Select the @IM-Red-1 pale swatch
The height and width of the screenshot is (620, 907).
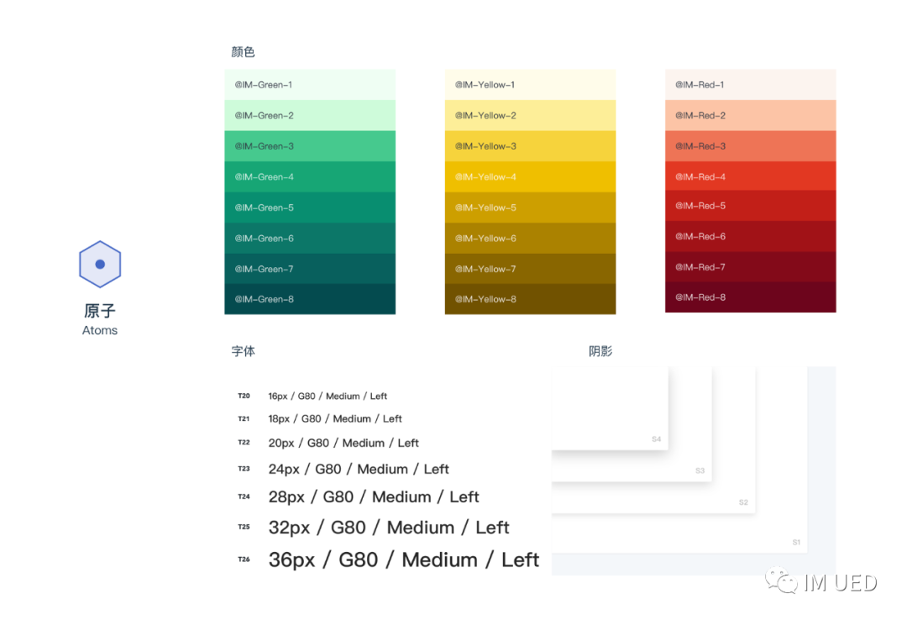(750, 85)
